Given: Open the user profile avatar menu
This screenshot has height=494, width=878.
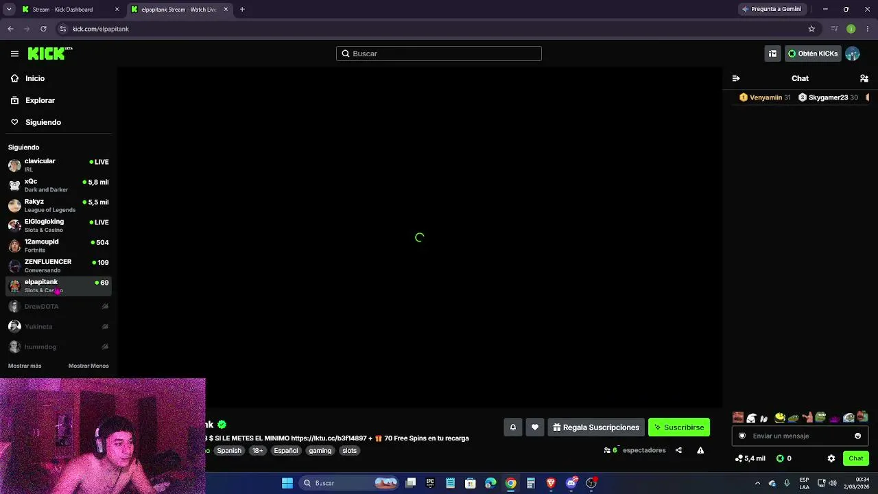Looking at the screenshot, I should [x=852, y=54].
